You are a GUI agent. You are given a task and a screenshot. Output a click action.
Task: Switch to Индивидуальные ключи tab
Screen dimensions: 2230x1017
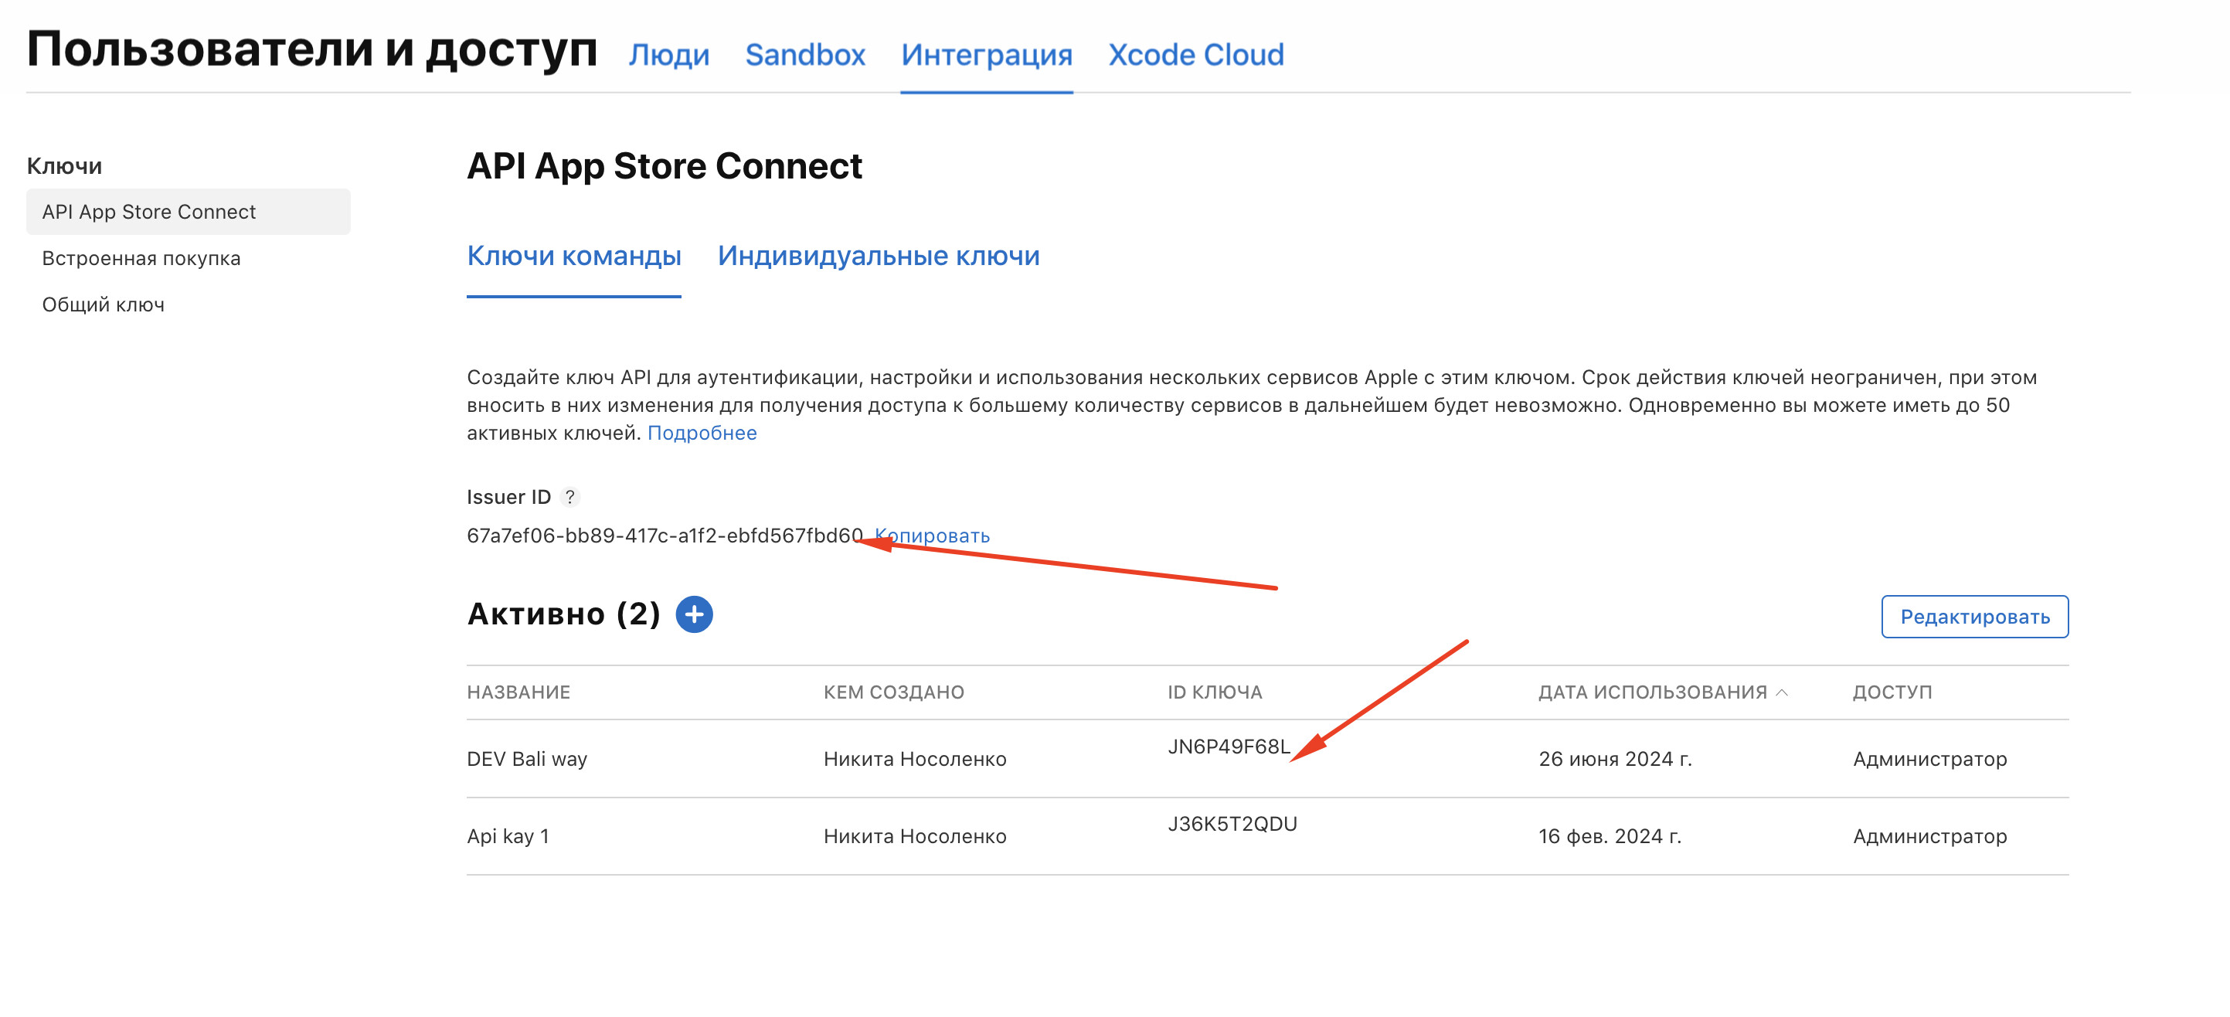(878, 257)
